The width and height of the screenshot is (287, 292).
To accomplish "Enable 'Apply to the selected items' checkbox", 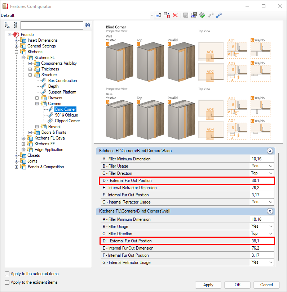I will (7, 274).
